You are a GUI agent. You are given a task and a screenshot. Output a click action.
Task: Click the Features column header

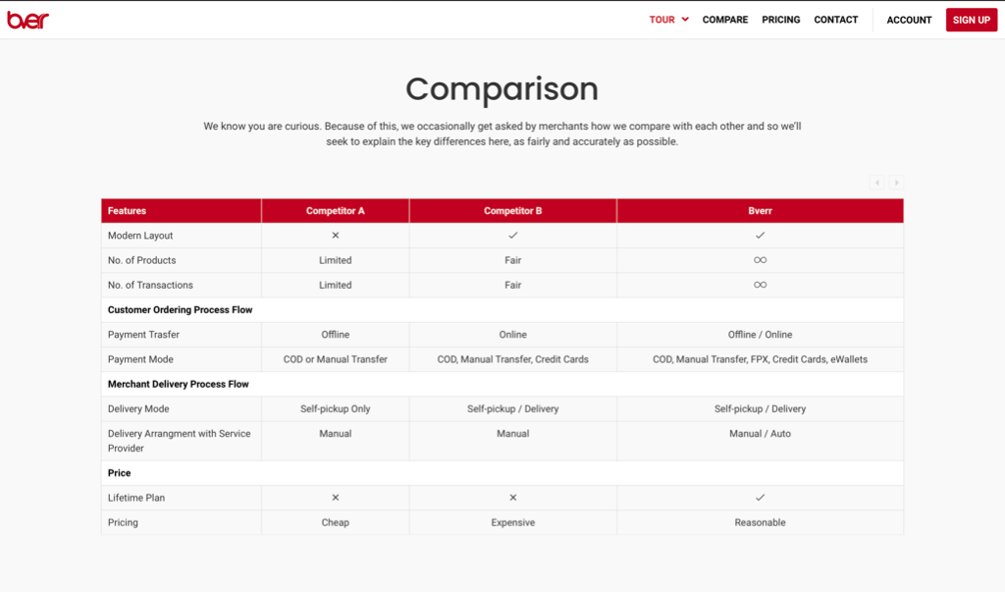[x=182, y=211]
